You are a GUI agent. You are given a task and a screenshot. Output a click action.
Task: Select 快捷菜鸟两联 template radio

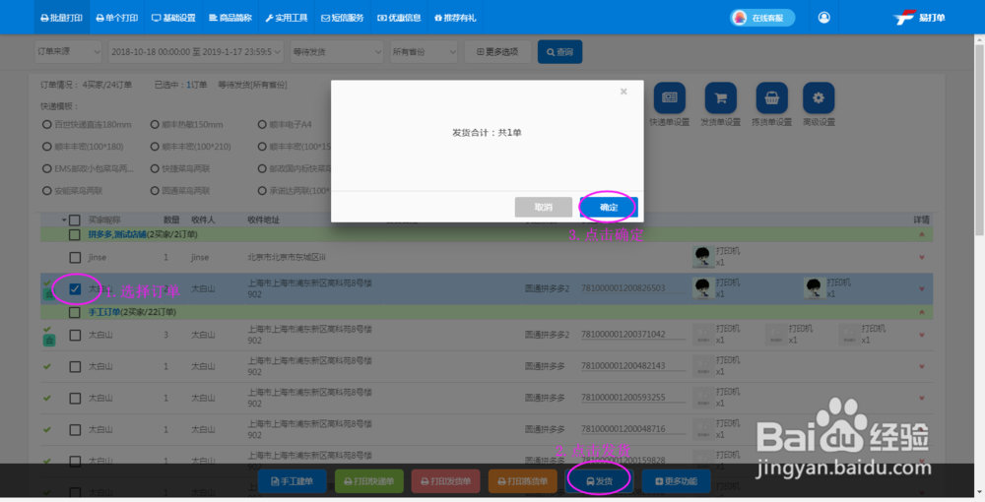tap(155, 168)
